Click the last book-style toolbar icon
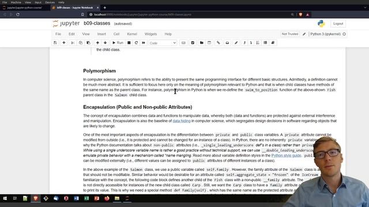369x207 pixels. click(273, 43)
